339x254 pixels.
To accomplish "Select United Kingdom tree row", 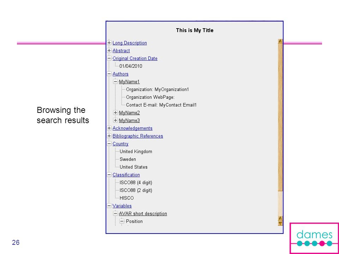I will 136,152.
